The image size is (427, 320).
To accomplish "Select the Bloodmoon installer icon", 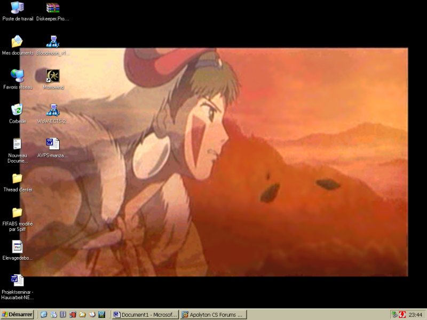I will (x=52, y=42).
